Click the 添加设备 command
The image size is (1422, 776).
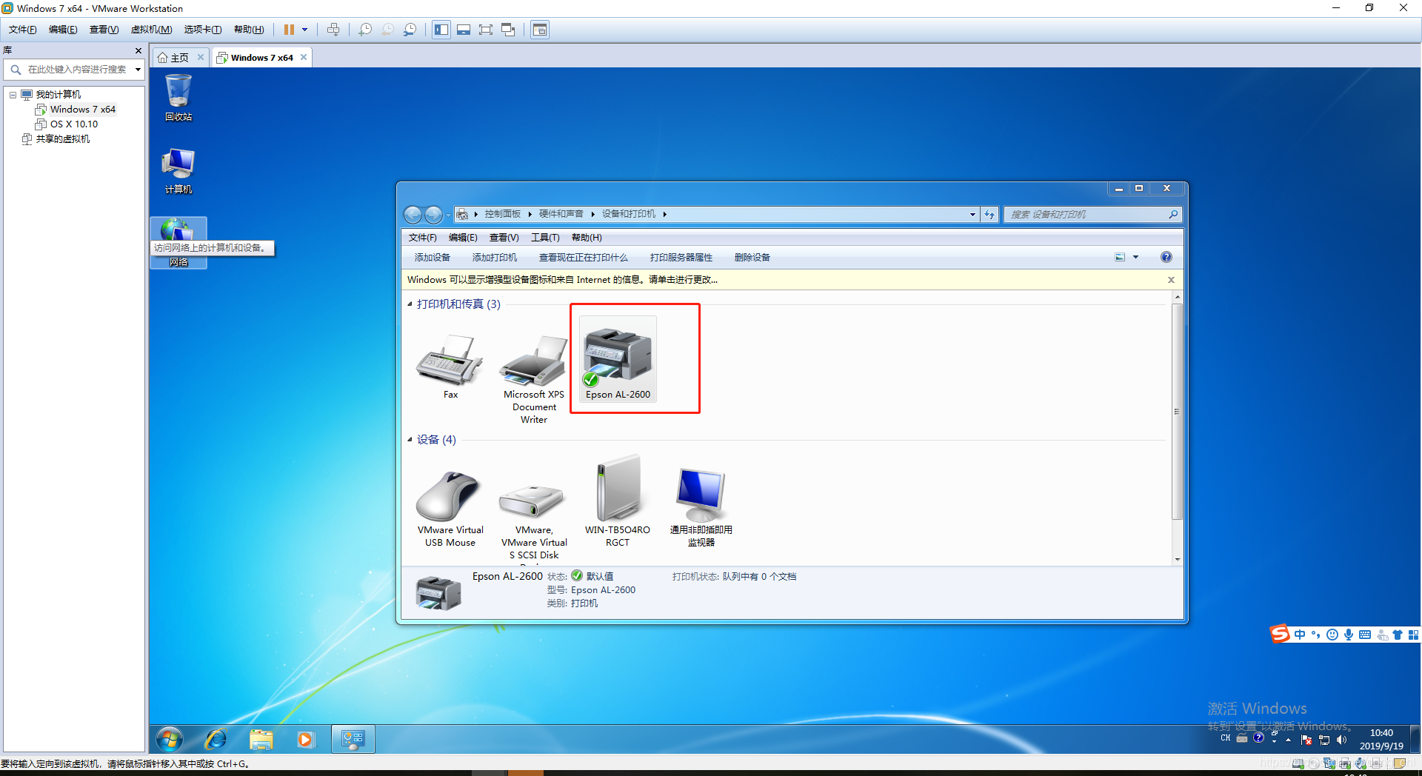coord(433,258)
